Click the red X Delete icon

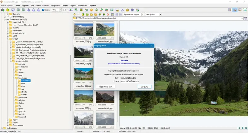tap(108, 14)
